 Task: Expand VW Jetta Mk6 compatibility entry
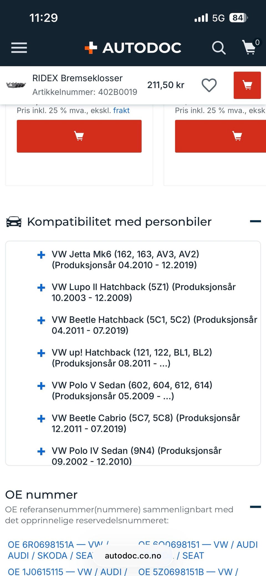coord(41,255)
